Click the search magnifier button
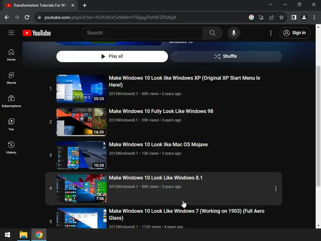Screen dimensions: 321x241 [212, 33]
